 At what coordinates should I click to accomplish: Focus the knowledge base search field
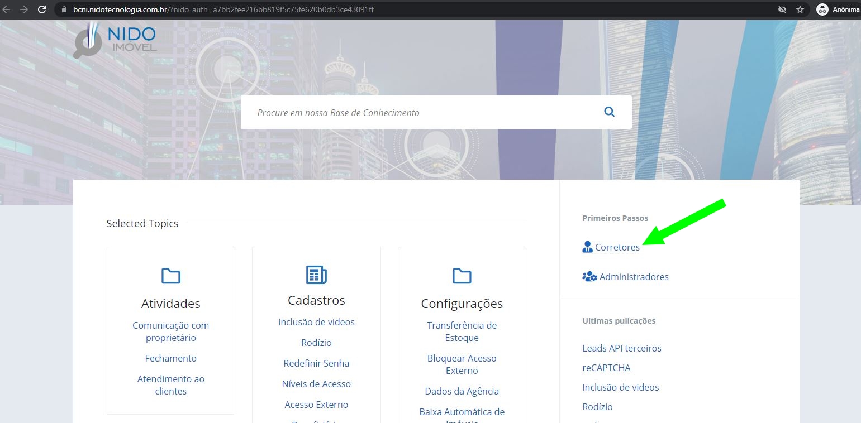(x=419, y=113)
